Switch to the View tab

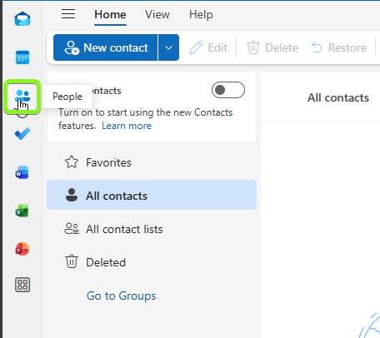pyautogui.click(x=157, y=15)
